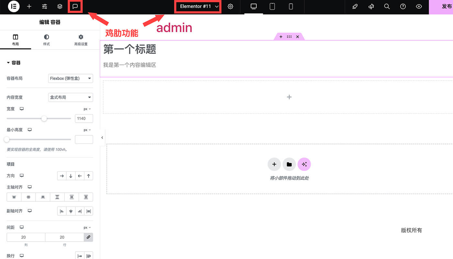
Task: Click plus in empty dashed container
Action: (x=289, y=97)
